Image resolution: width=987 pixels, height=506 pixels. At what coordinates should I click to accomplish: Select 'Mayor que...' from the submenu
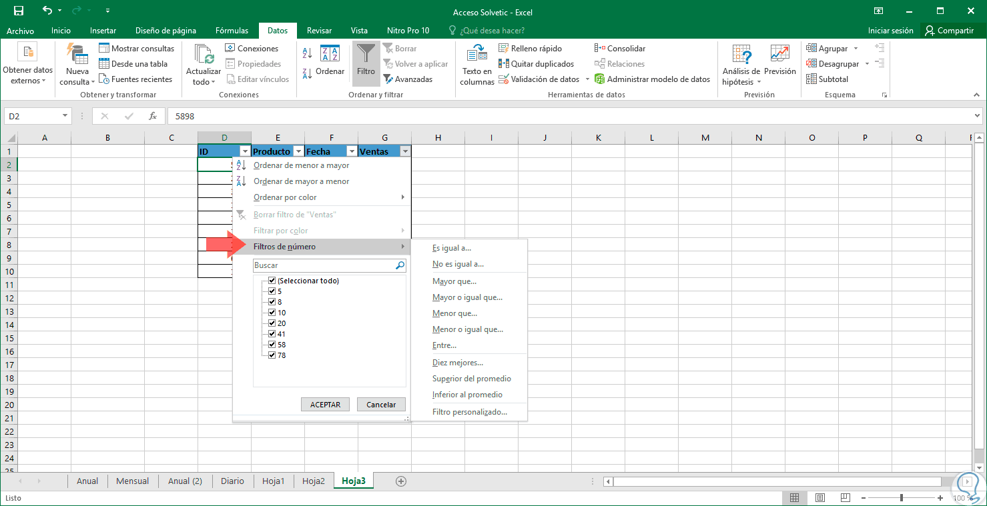(x=454, y=281)
